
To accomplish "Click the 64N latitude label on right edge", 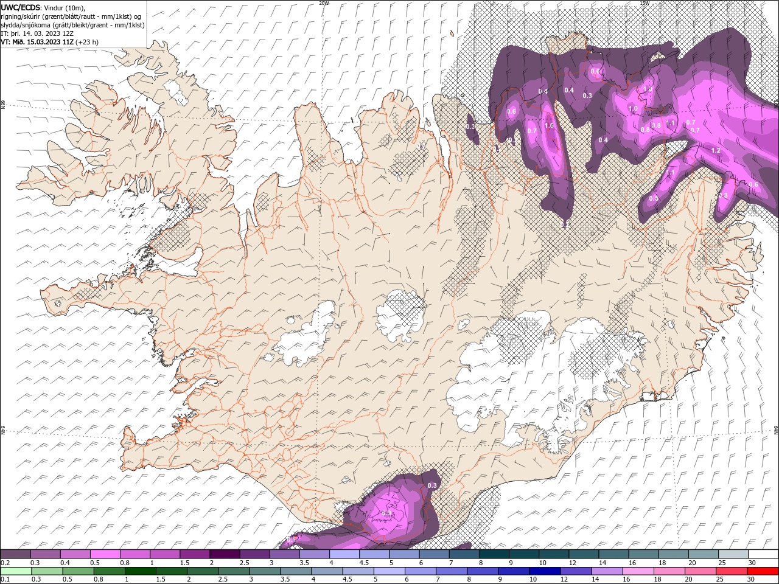I will 776,429.
